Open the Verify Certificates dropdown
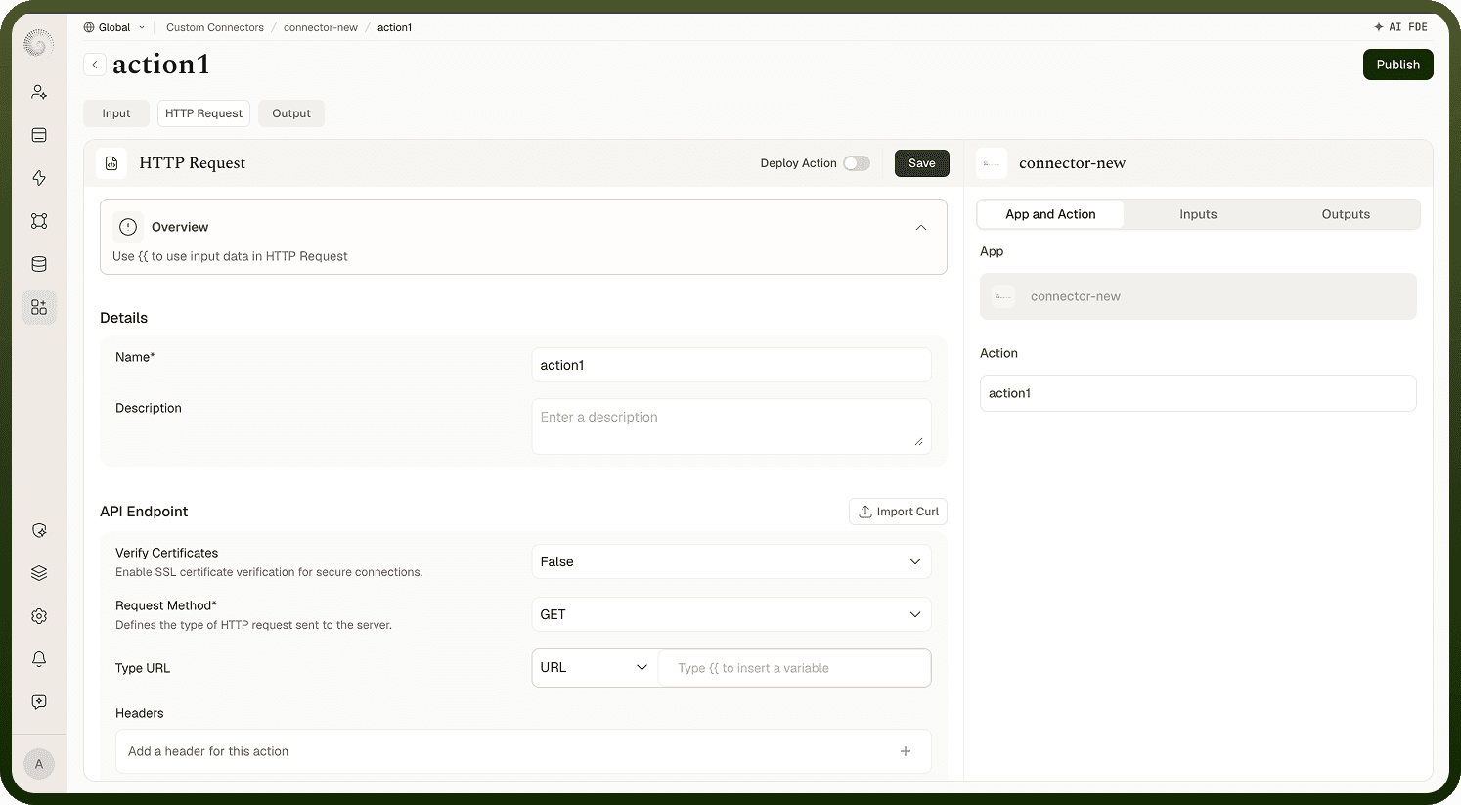Viewport: 1461px width, 805px height. [731, 561]
